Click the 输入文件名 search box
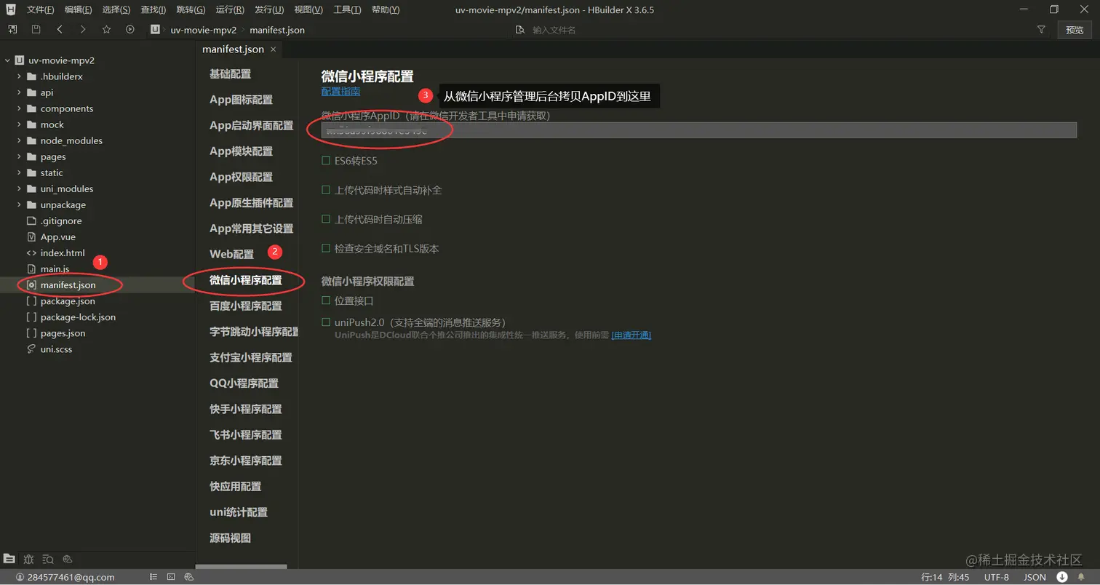1100x585 pixels. coord(554,30)
